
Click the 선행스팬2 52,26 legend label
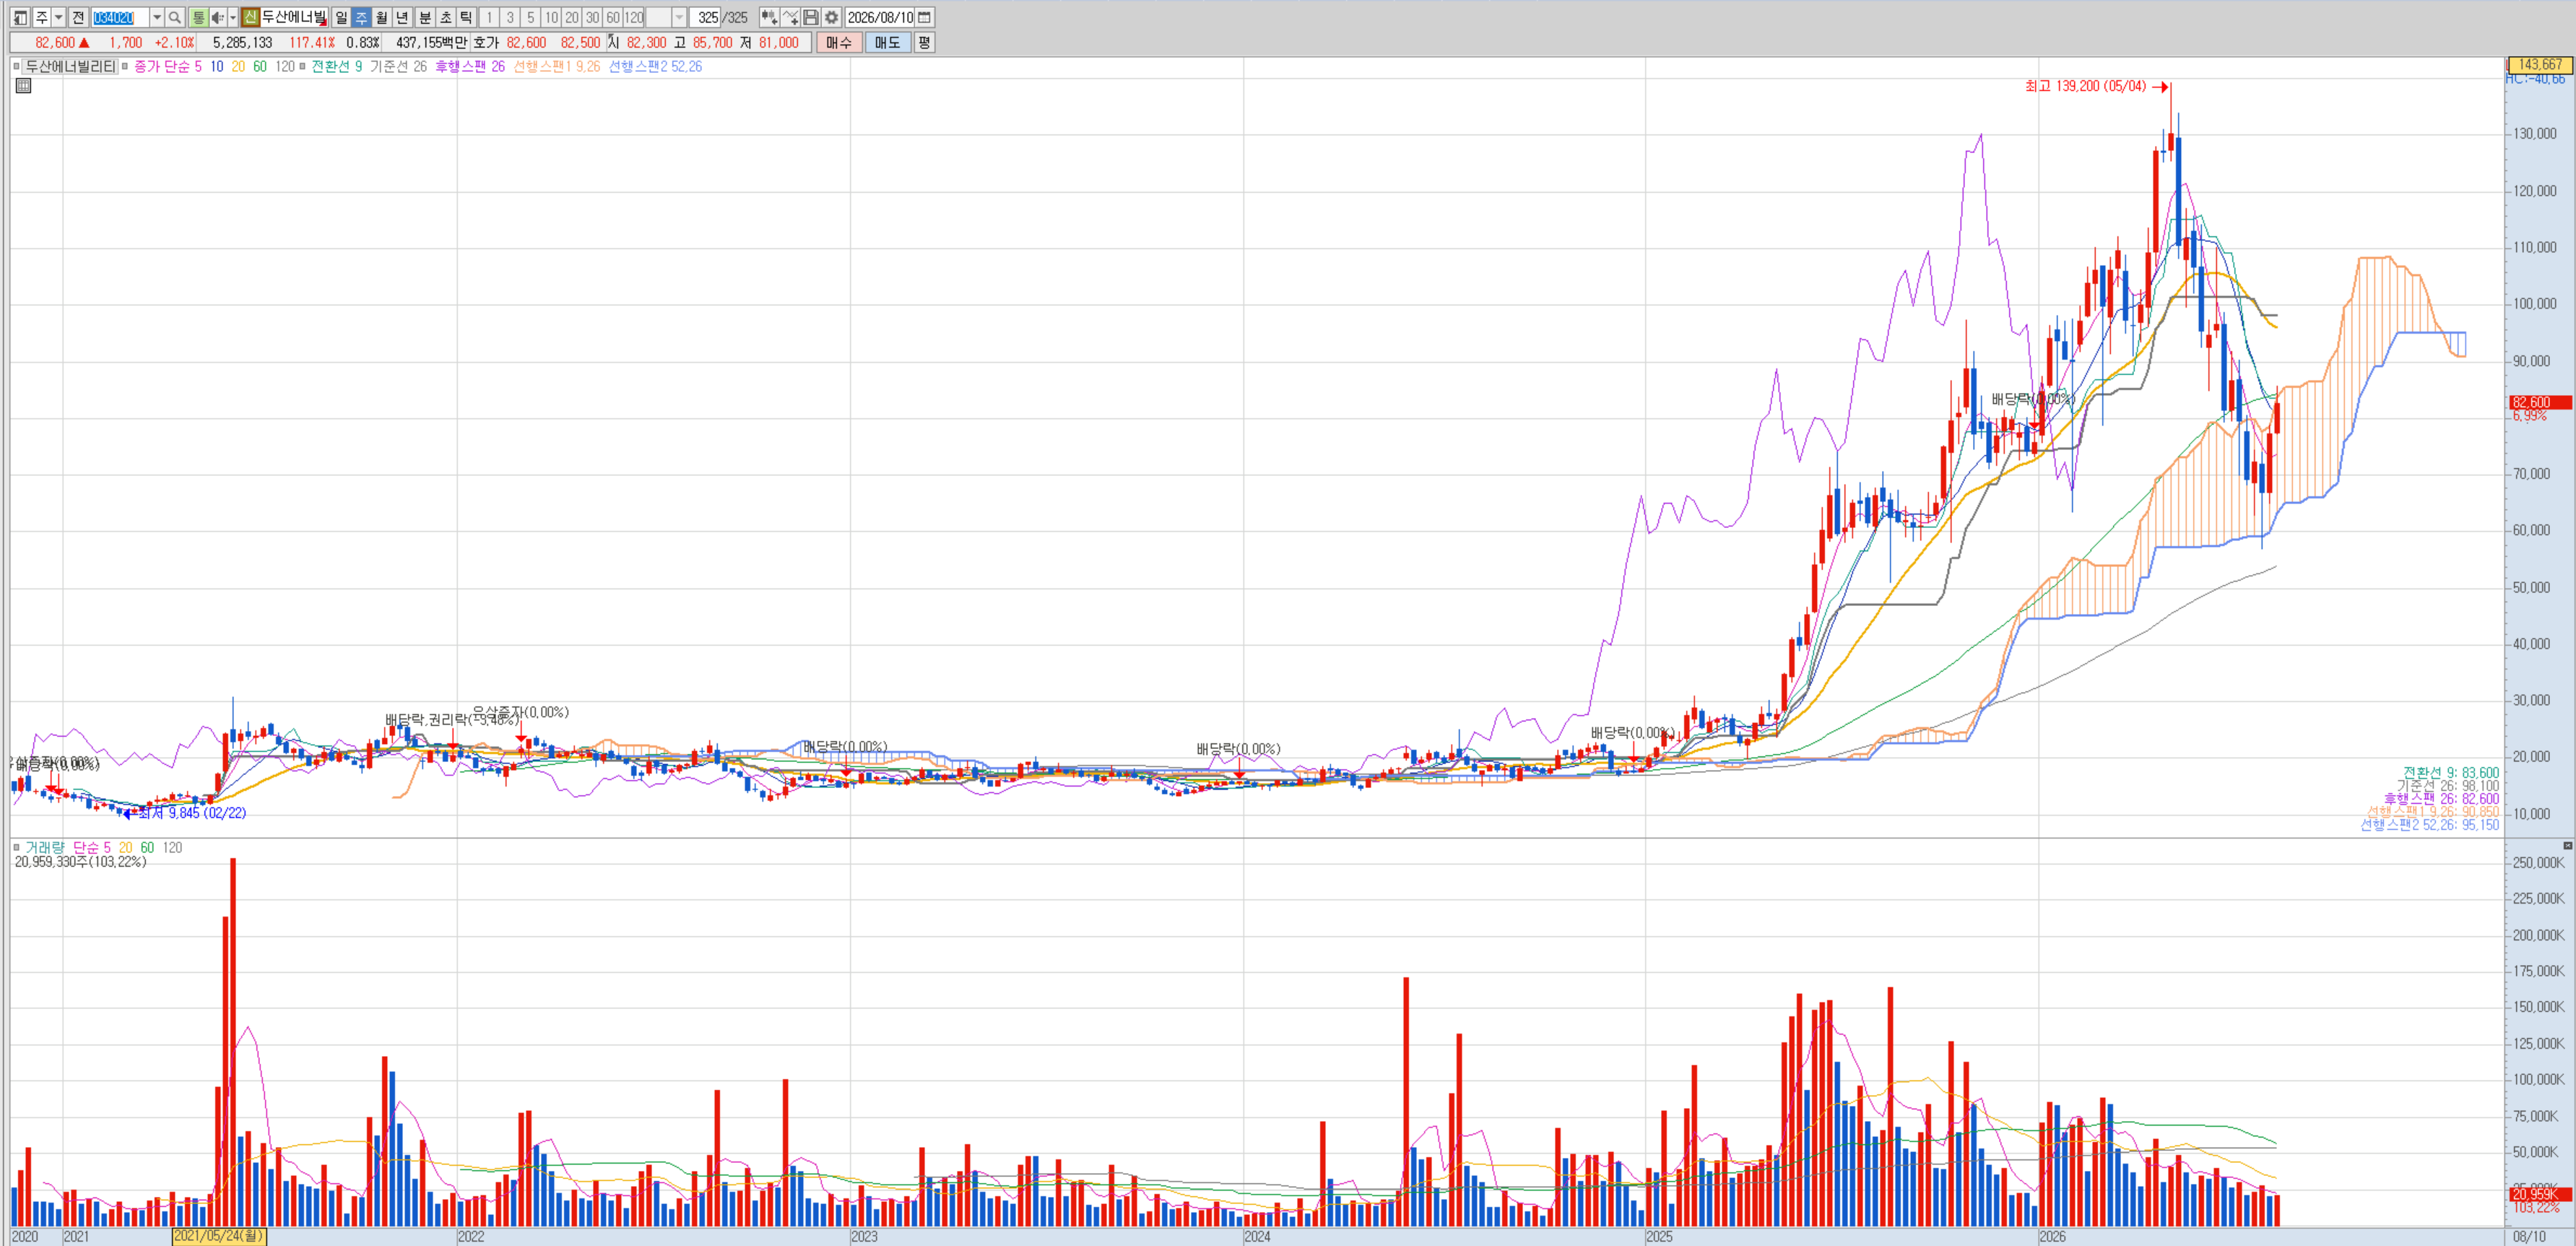655,66
